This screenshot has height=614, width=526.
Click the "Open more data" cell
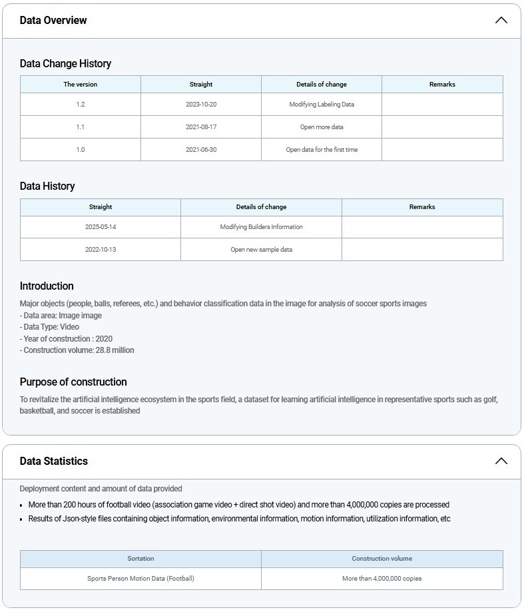pos(322,127)
